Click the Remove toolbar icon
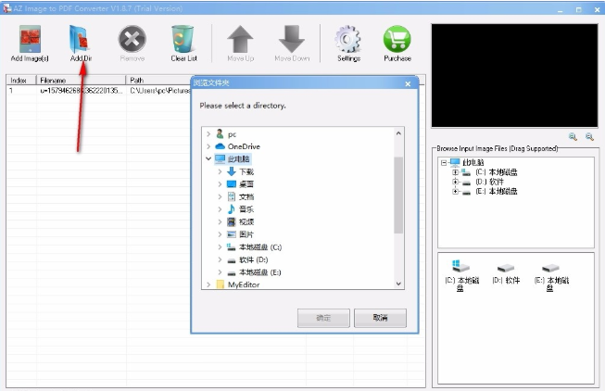 132,39
